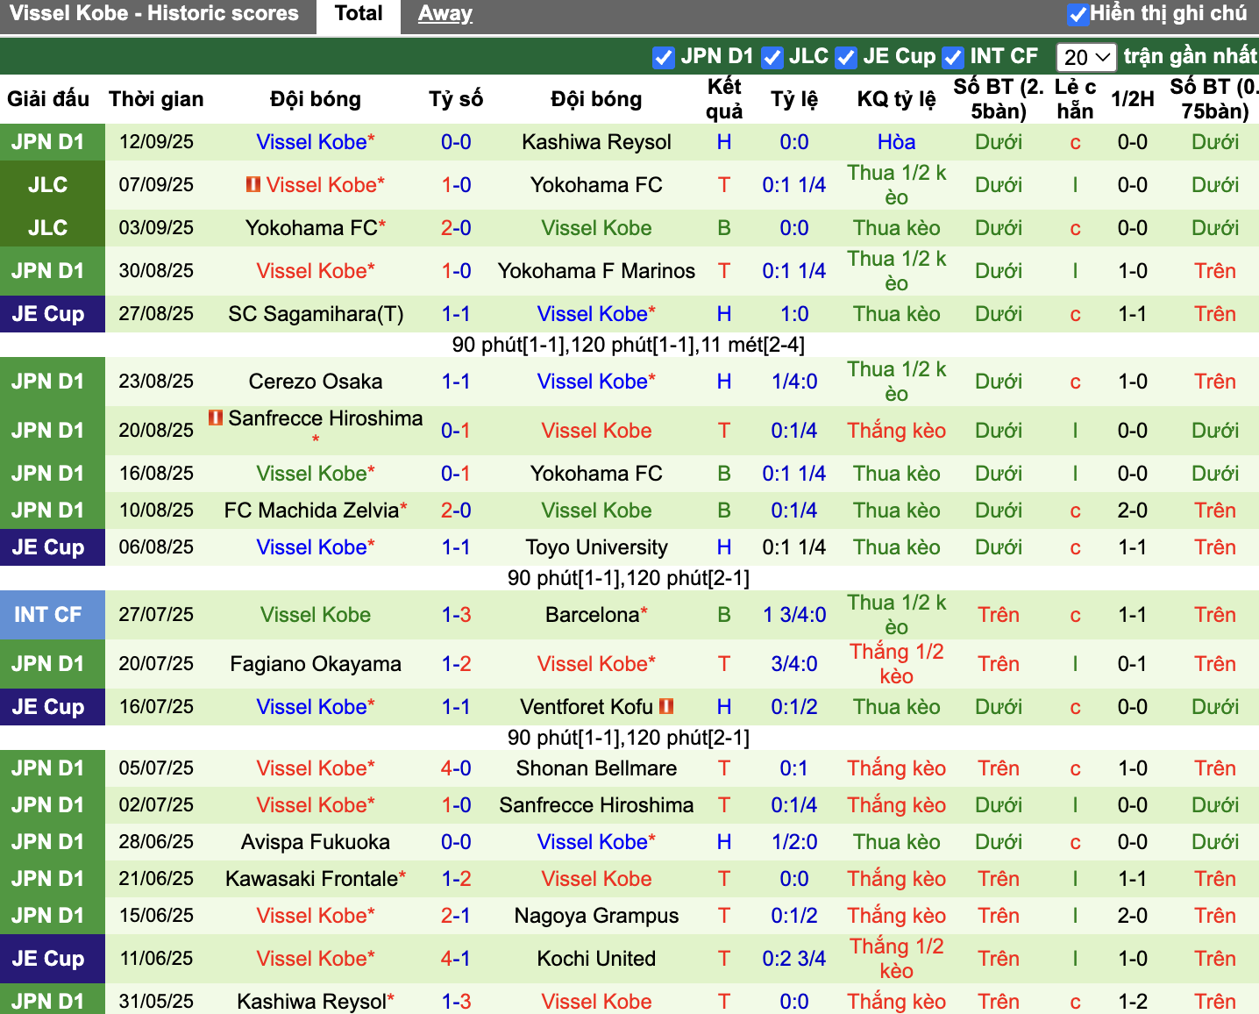The width and height of the screenshot is (1259, 1014).
Task: Click the Thời gian column header
Action: 156,99
